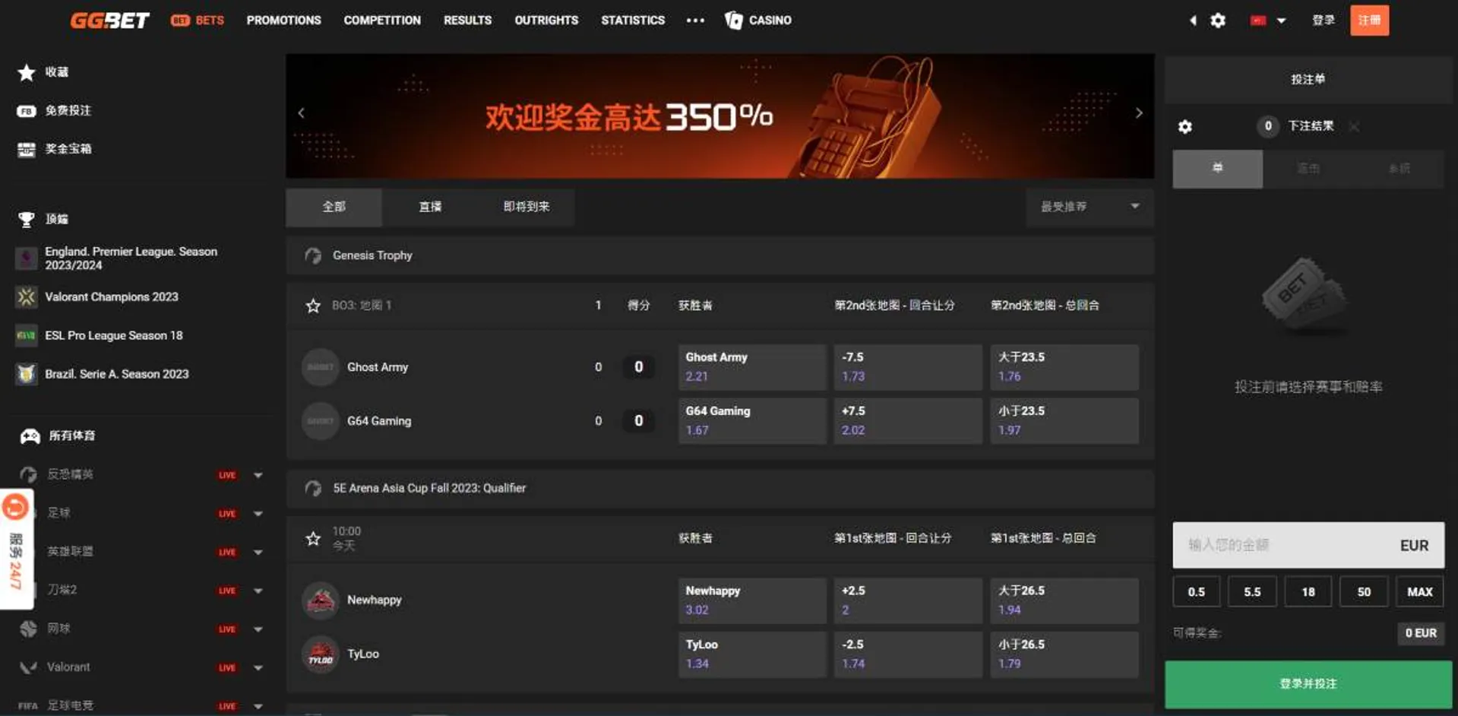Select the Valorant sport icon in sidebar
Image resolution: width=1458 pixels, height=716 pixels.
[x=29, y=667]
